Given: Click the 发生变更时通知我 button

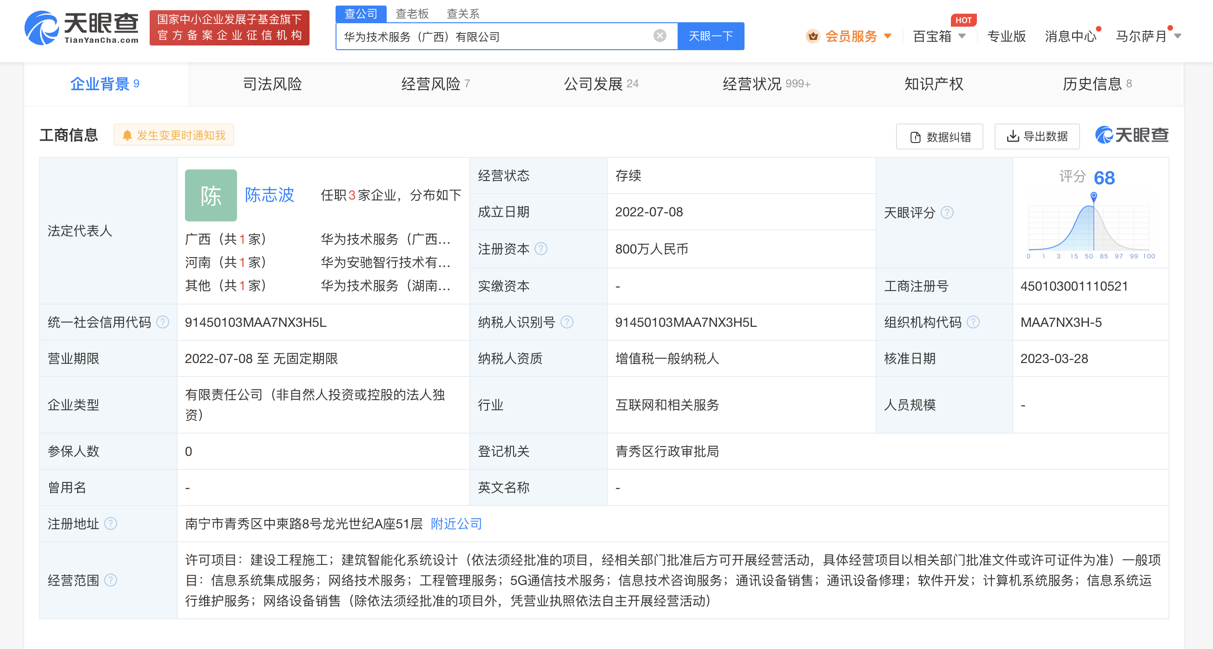Looking at the screenshot, I should click(x=174, y=136).
